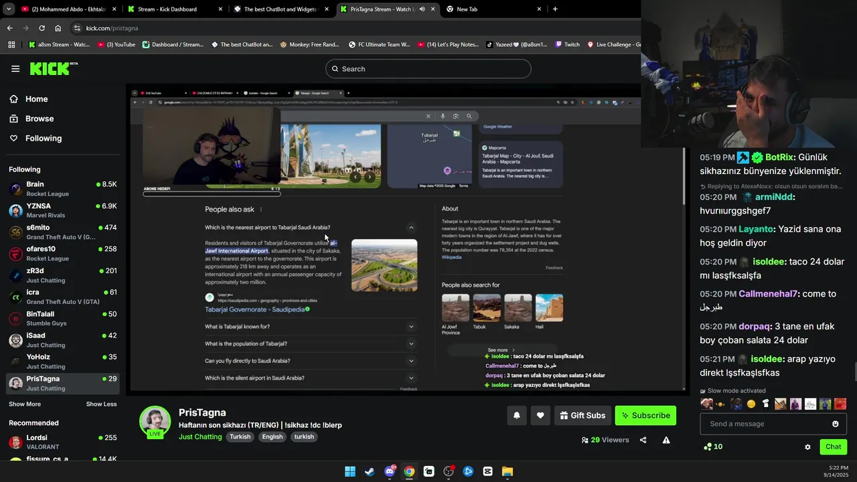
Task: Switch to the New Tab tab
Action: (494, 9)
